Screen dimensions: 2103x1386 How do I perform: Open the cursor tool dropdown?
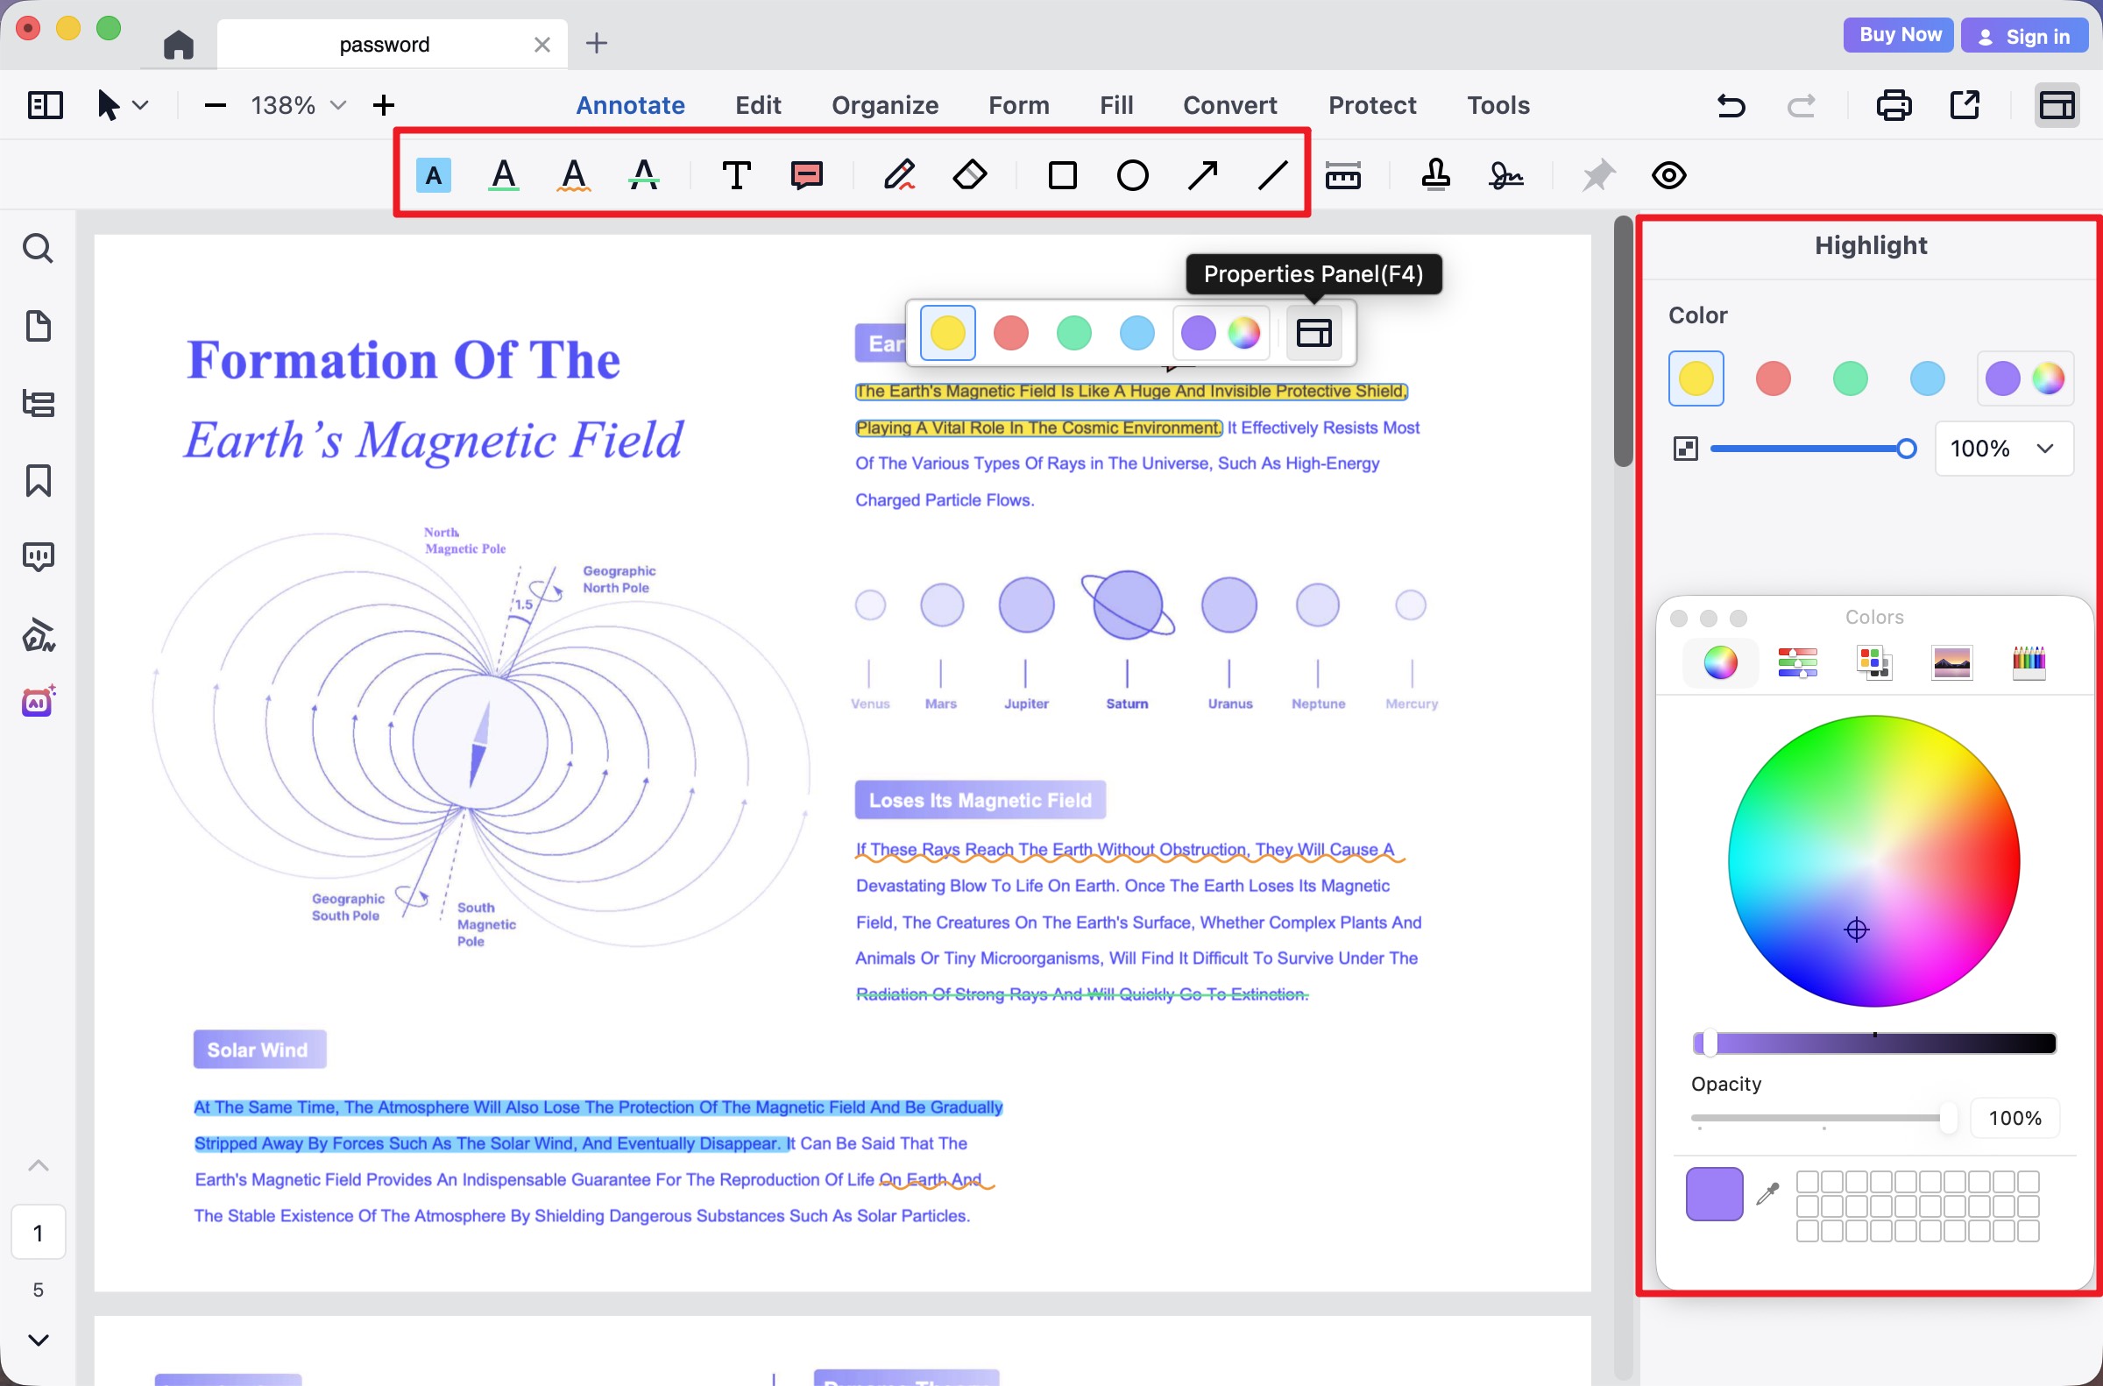(x=140, y=105)
